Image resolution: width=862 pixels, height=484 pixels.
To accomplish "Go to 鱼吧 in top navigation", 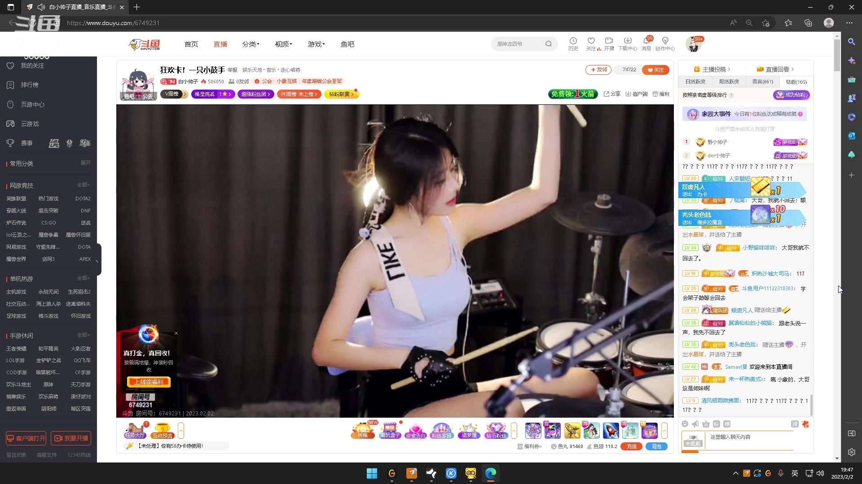I will pos(347,44).
